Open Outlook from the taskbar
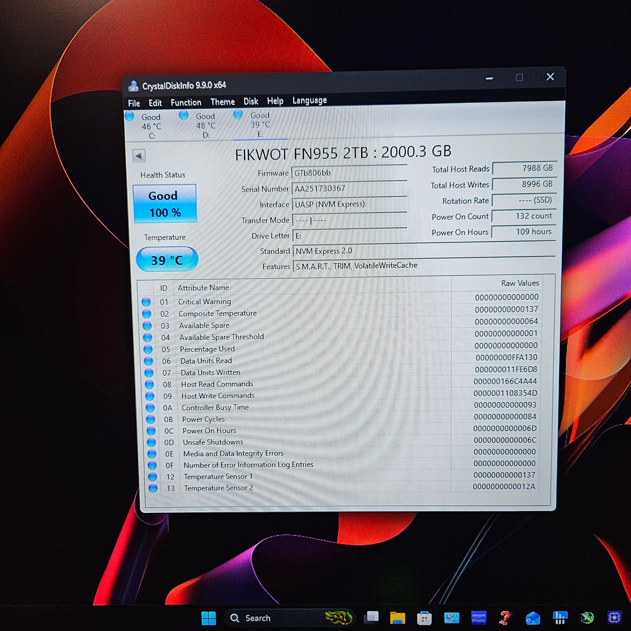This screenshot has width=631, height=631. pyautogui.click(x=533, y=618)
